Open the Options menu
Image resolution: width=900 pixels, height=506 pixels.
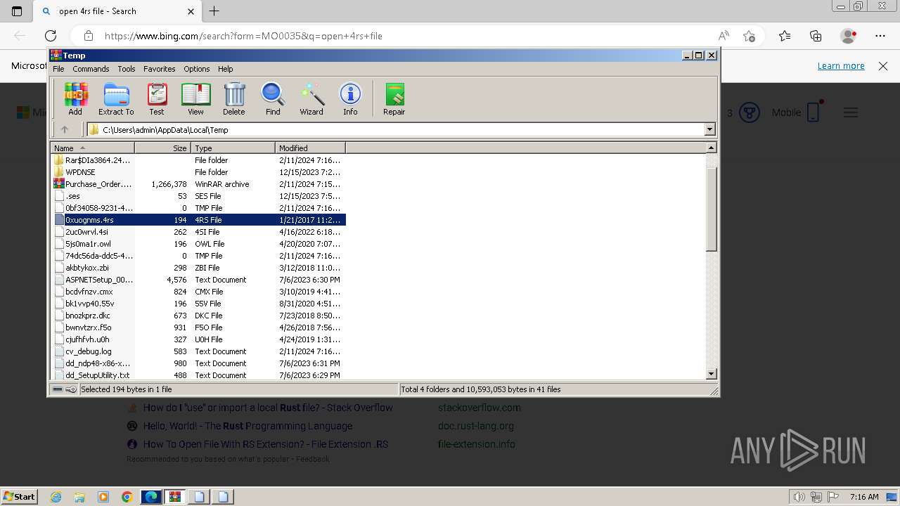[x=197, y=69]
